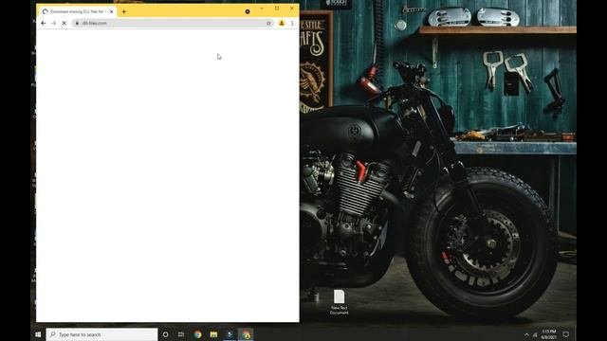The height and width of the screenshot is (341, 607).
Task: Go back using the browser back arrow
Action: click(x=44, y=23)
